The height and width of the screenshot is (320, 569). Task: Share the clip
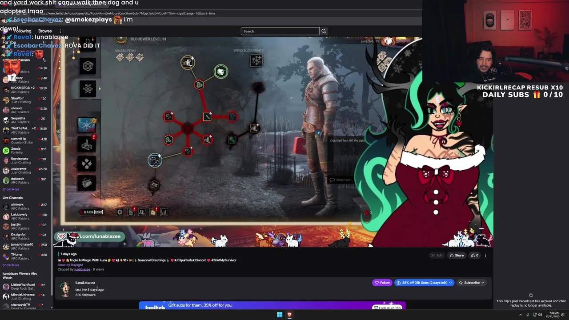(x=457, y=256)
